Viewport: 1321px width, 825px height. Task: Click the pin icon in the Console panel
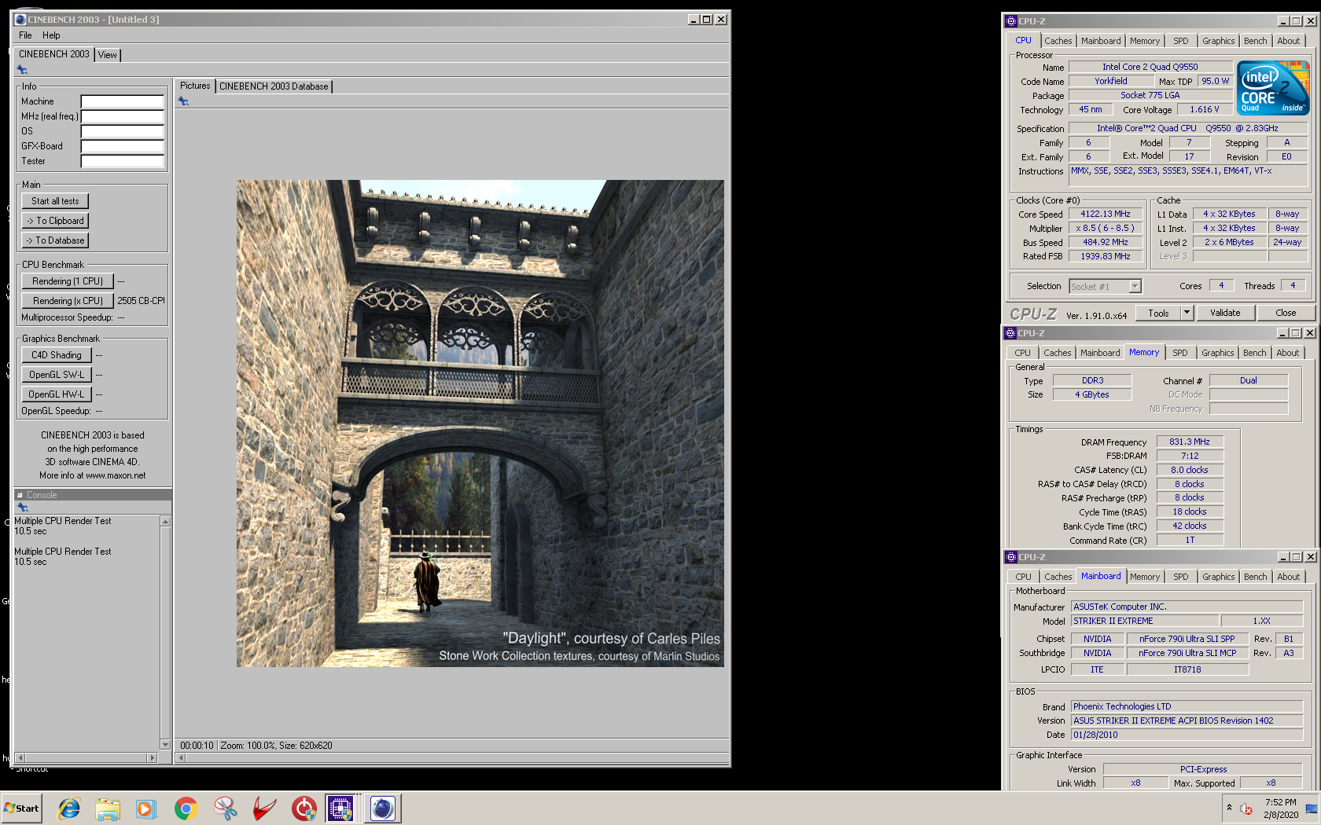pyautogui.click(x=23, y=508)
